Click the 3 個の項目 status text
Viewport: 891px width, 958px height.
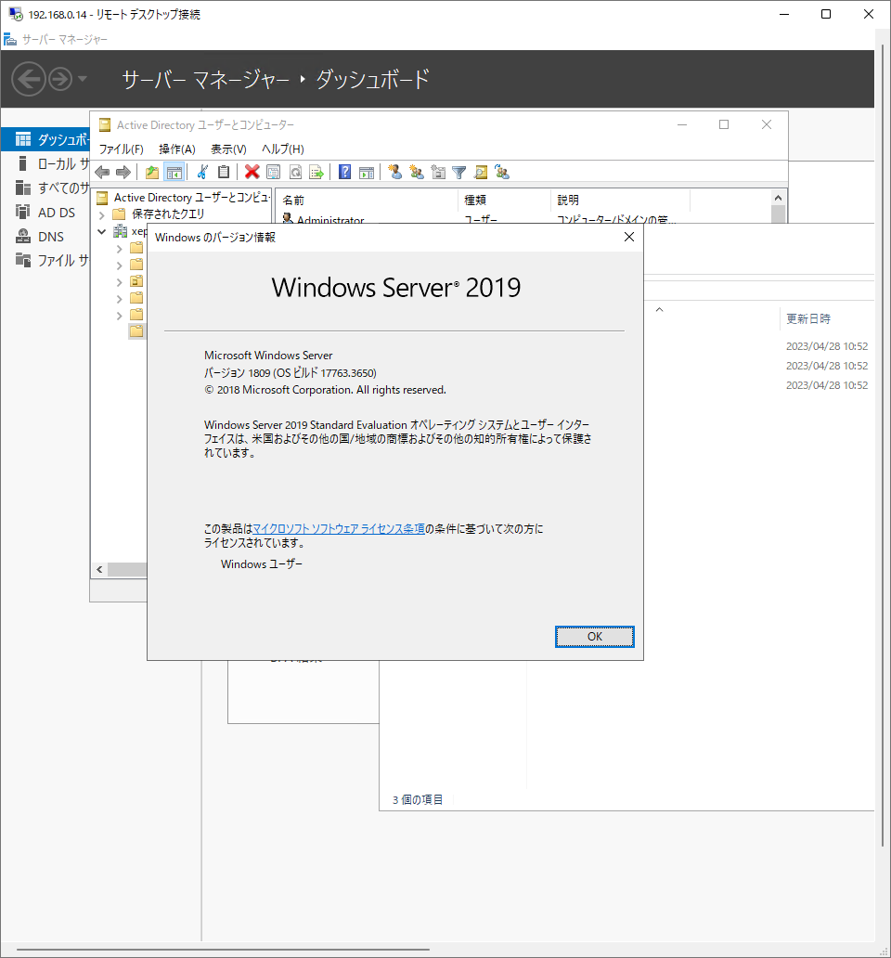418,800
